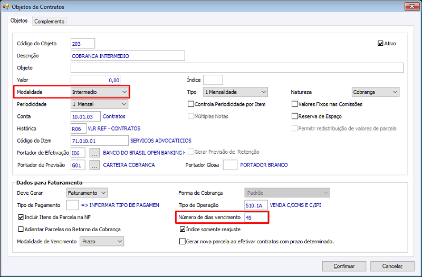Open the Tipo dropdown showing 1 Mensalidade

(235, 92)
